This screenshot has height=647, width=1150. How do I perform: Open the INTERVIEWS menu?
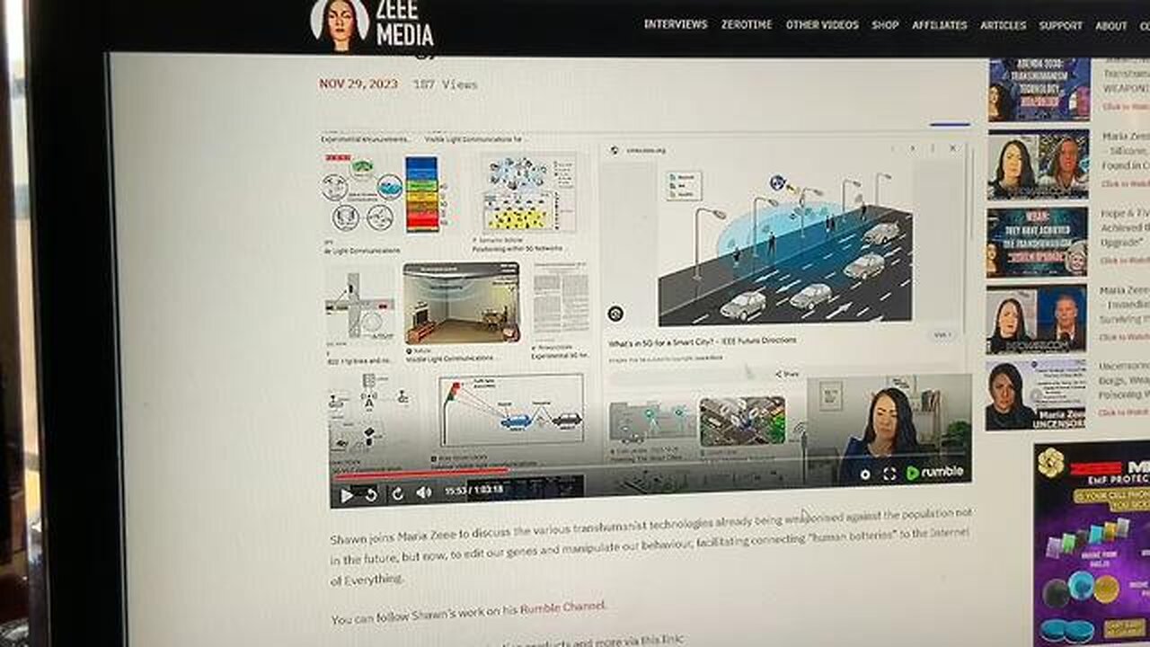pos(676,24)
